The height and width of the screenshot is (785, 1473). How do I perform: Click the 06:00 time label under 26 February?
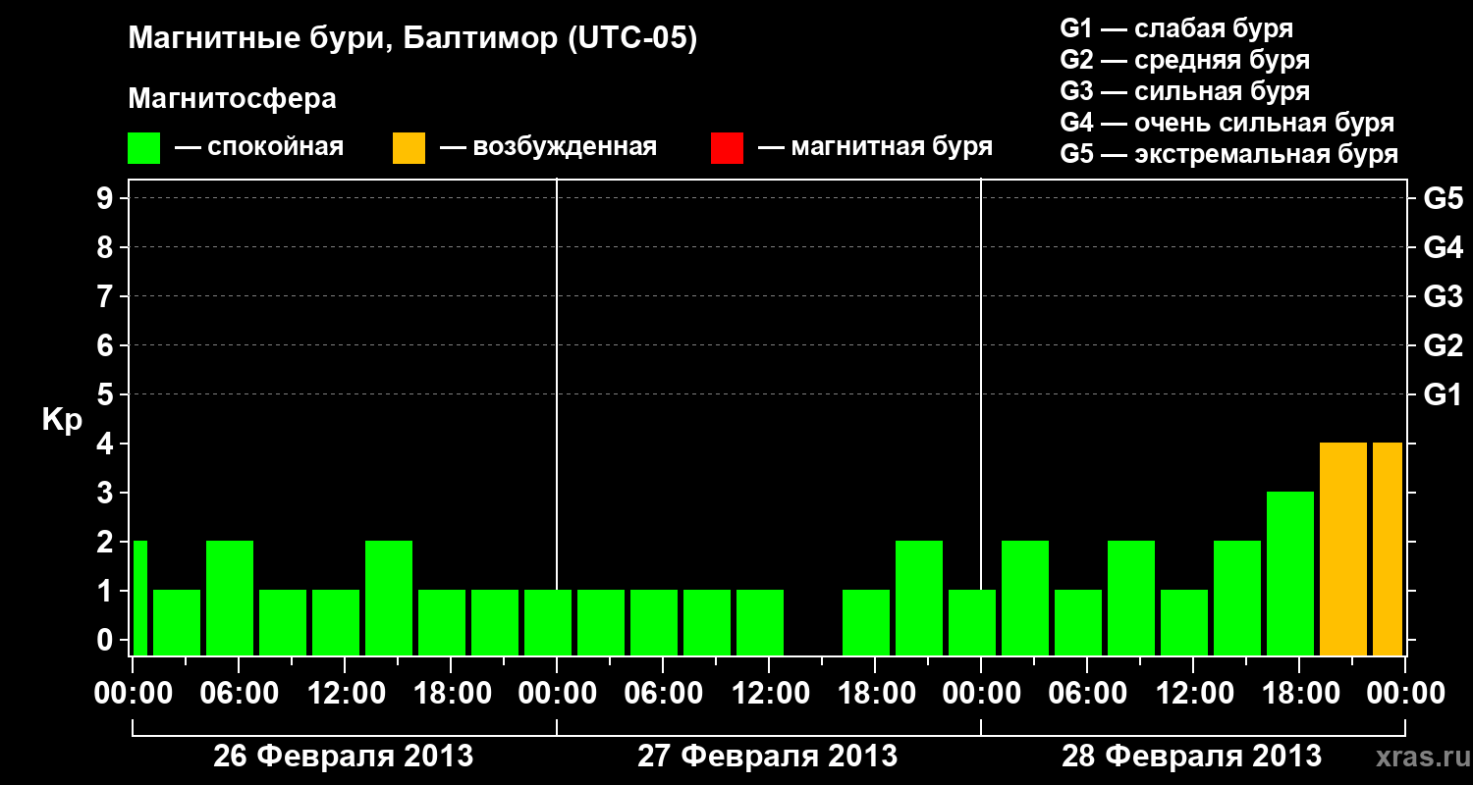(x=239, y=694)
